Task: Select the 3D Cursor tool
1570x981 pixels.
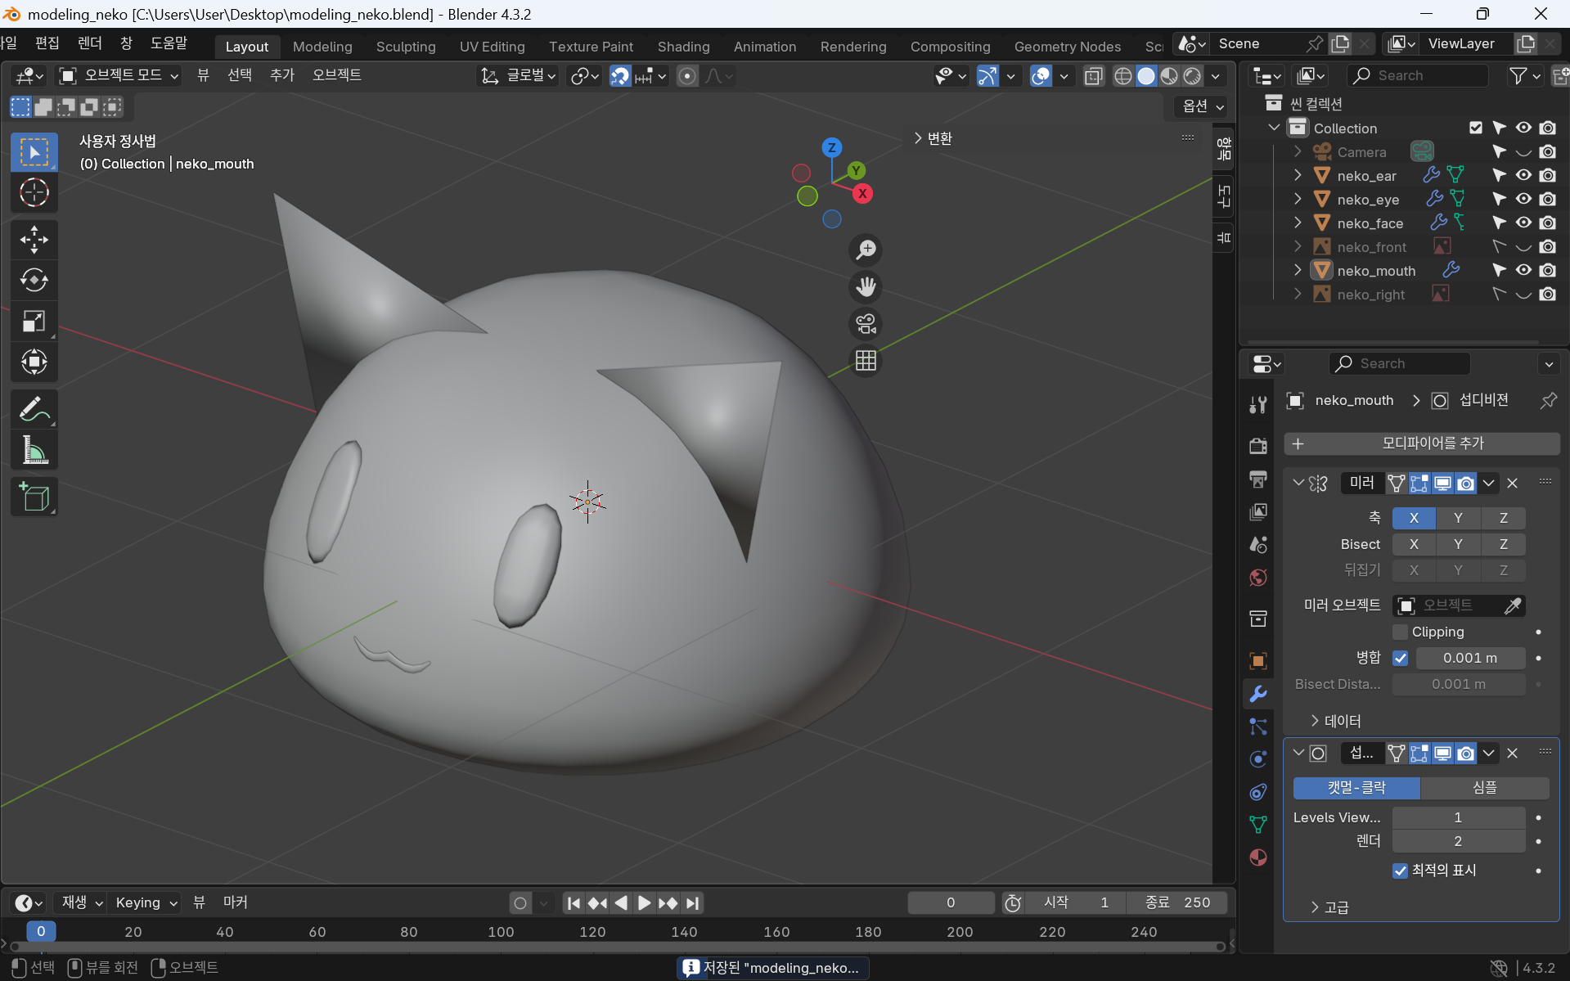Action: tap(34, 193)
